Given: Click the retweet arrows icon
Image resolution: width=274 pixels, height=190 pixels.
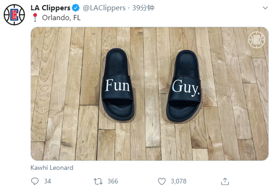Looking at the screenshot, I should click(x=98, y=181).
